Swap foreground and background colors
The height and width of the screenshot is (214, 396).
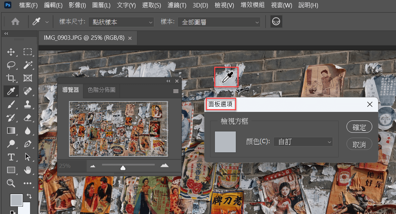tap(29, 196)
